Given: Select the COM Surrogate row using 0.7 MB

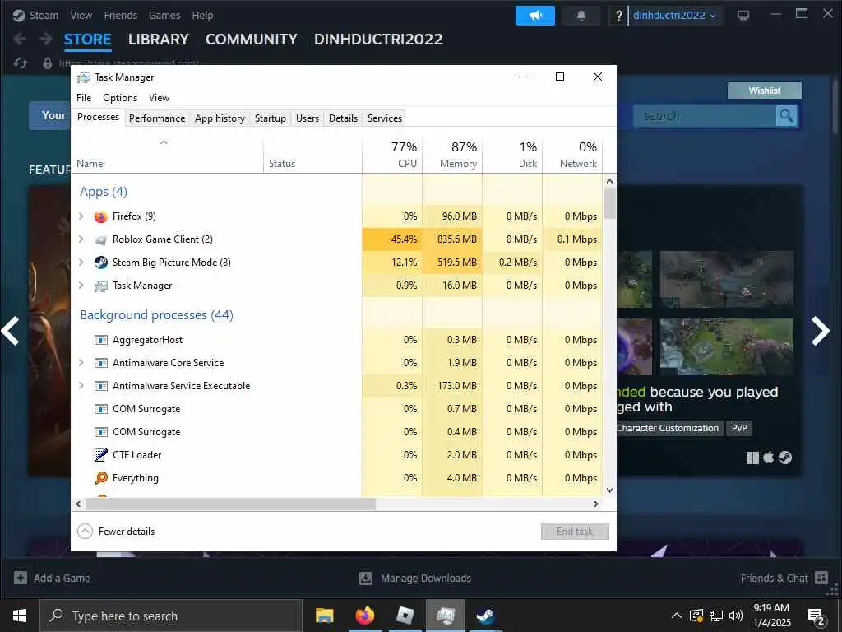Looking at the screenshot, I should [336, 409].
